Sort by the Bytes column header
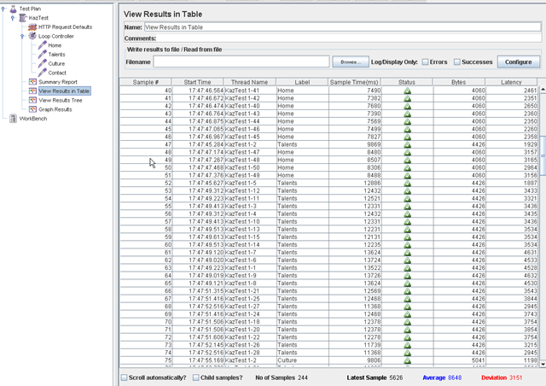The width and height of the screenshot is (546, 386). [x=459, y=82]
